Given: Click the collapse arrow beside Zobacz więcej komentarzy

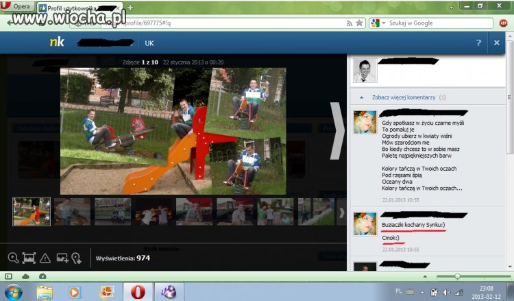Looking at the screenshot, I should click(x=362, y=97).
